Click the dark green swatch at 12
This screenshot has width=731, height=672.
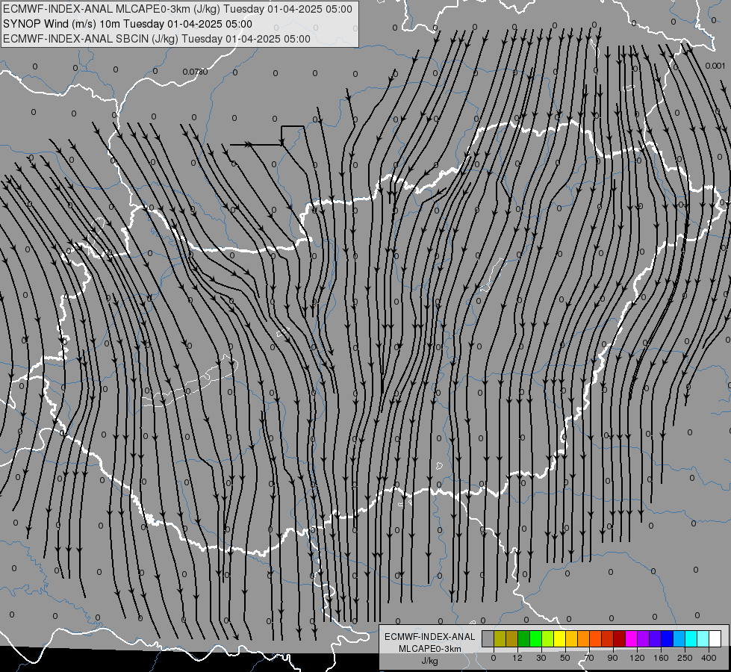click(x=524, y=638)
